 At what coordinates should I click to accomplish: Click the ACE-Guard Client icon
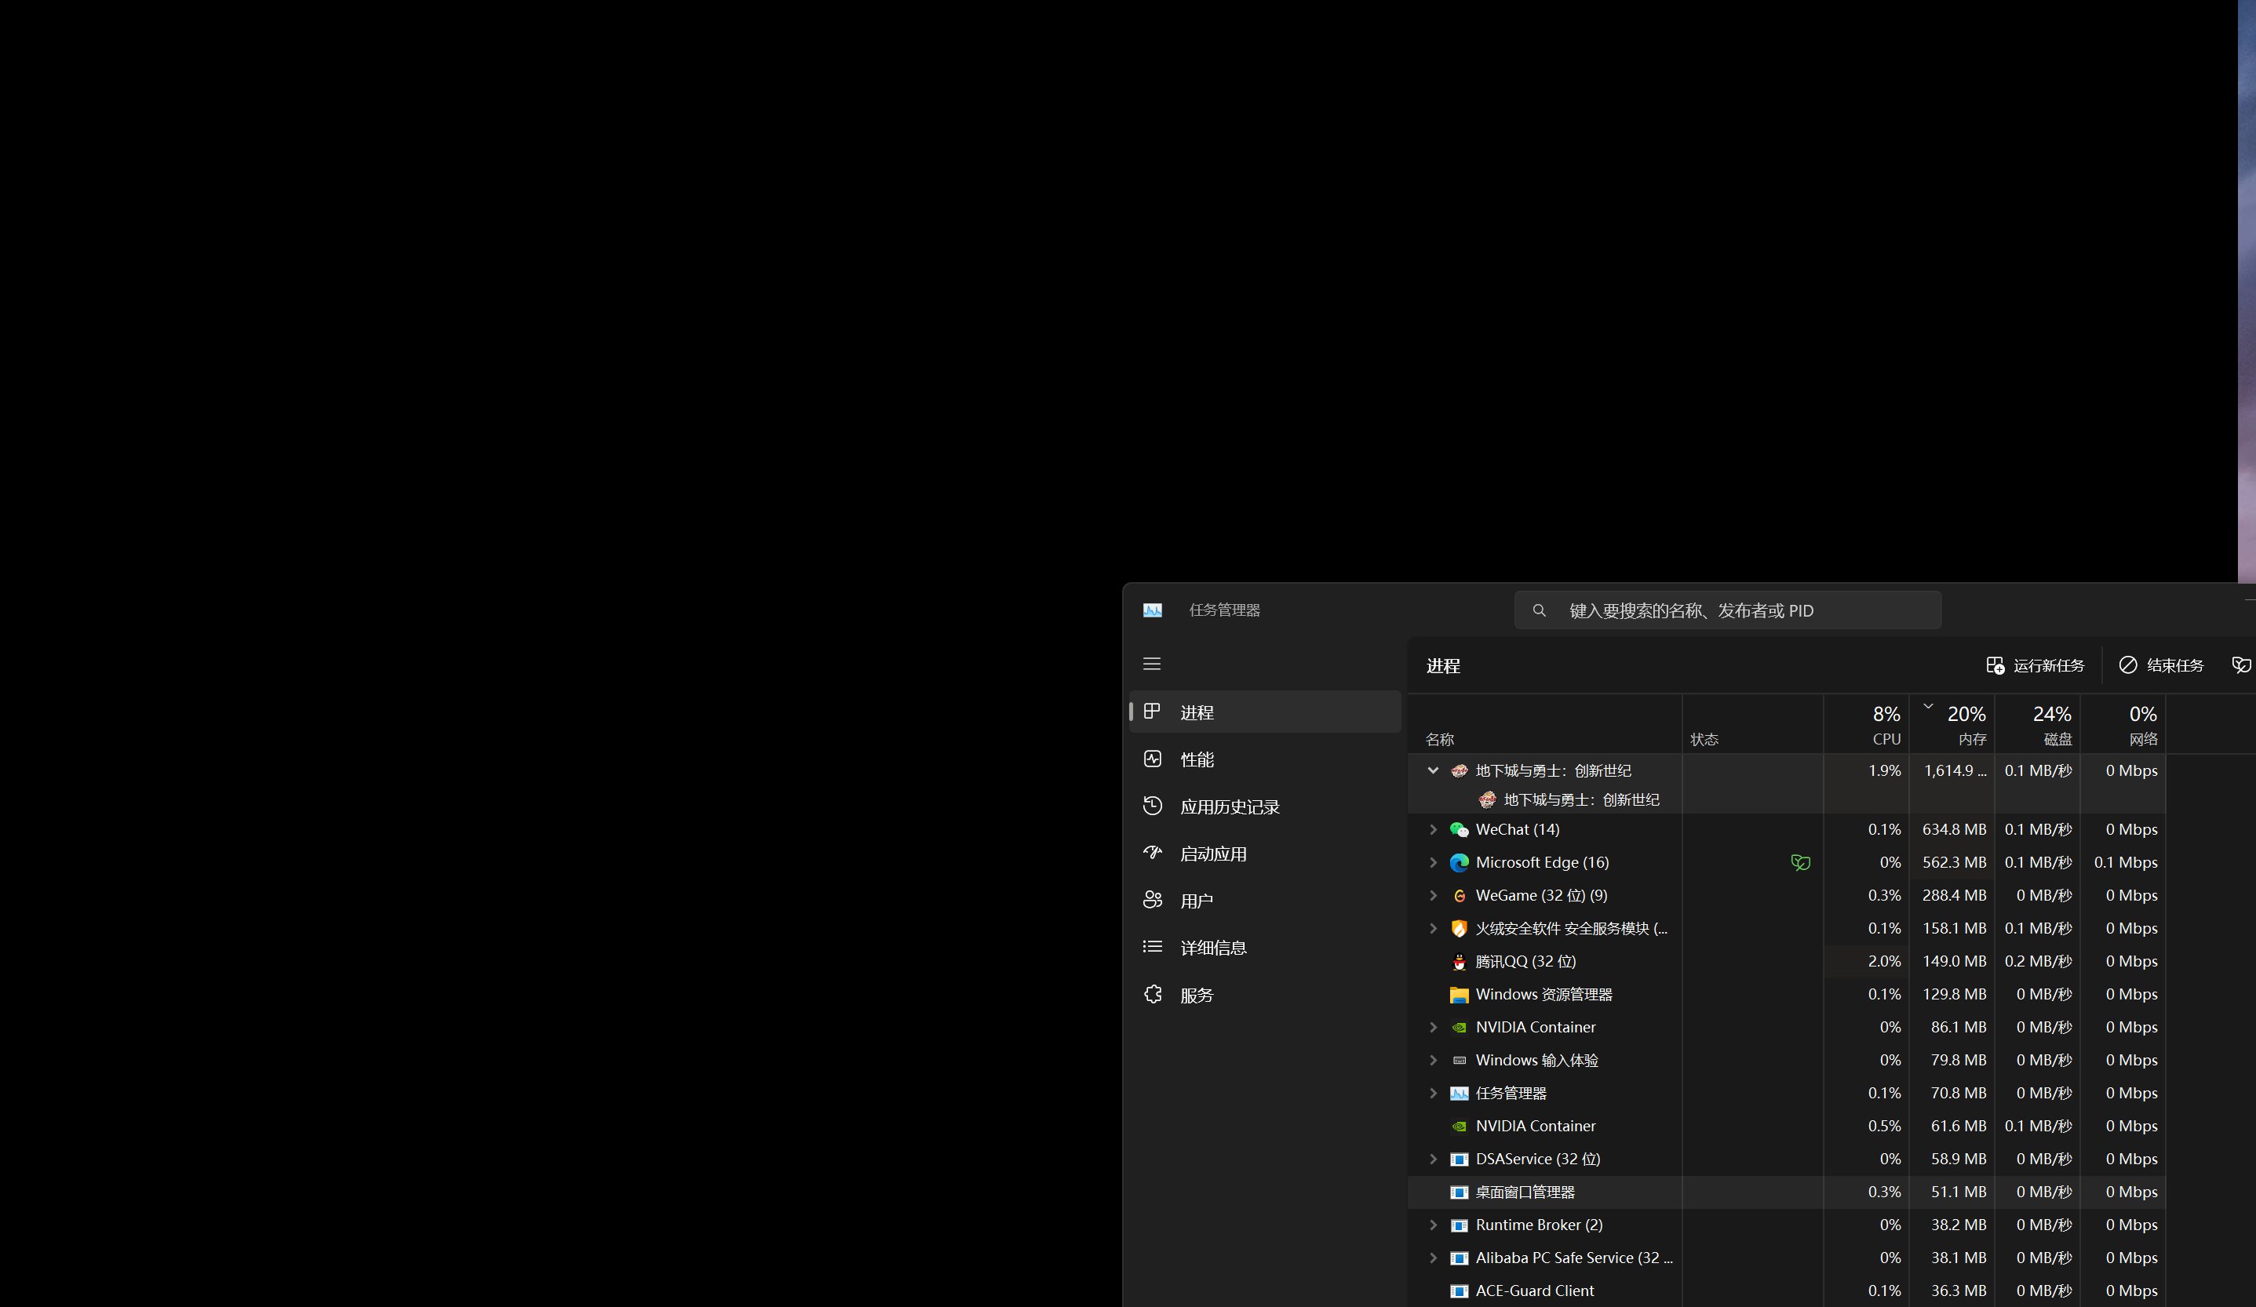click(1458, 1291)
